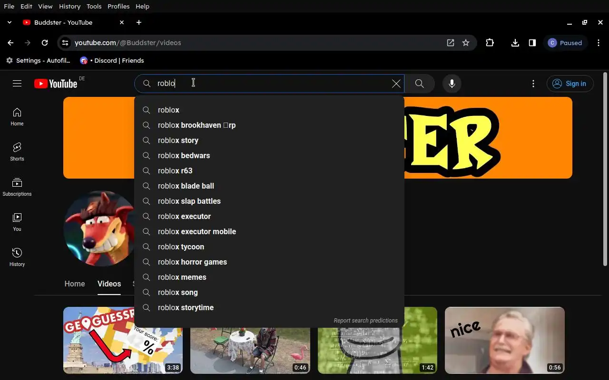Click the address bar URL
The height and width of the screenshot is (380, 609).
tap(128, 43)
